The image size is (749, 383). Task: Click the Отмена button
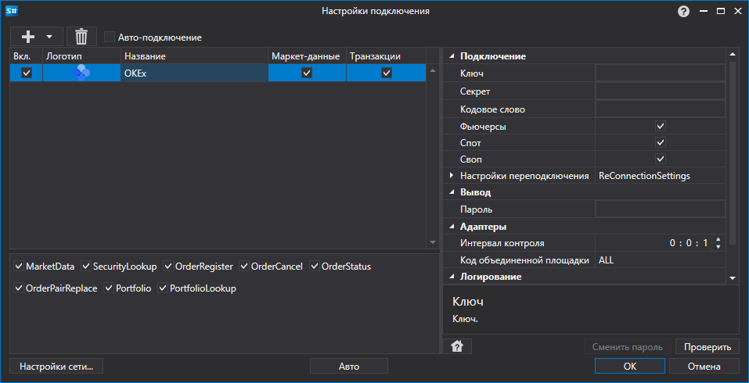pyautogui.click(x=704, y=367)
